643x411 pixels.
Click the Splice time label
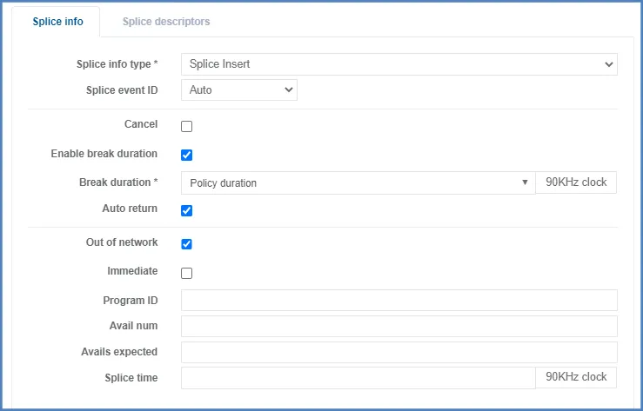(131, 378)
